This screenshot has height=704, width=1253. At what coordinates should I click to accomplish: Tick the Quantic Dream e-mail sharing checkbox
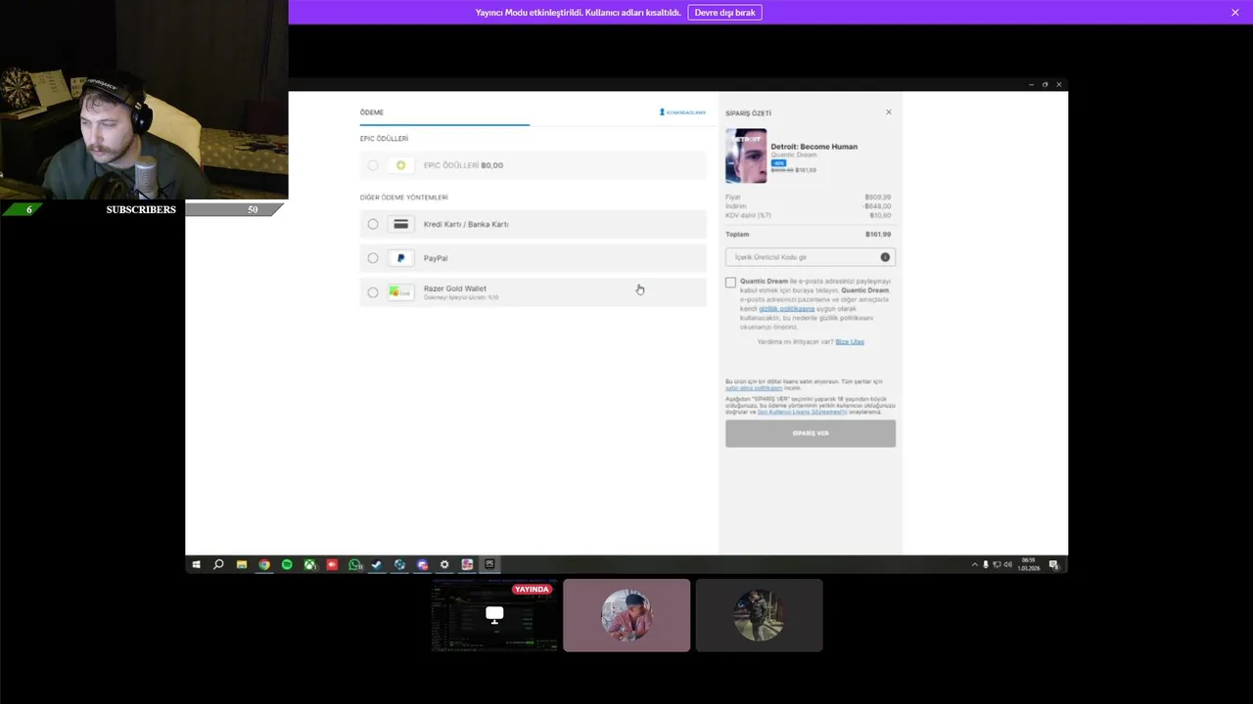coord(730,283)
